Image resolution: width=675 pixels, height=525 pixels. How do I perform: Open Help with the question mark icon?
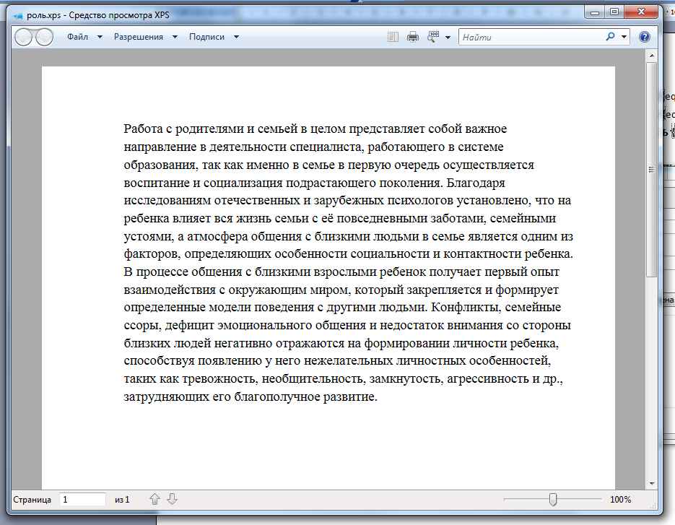click(x=644, y=37)
